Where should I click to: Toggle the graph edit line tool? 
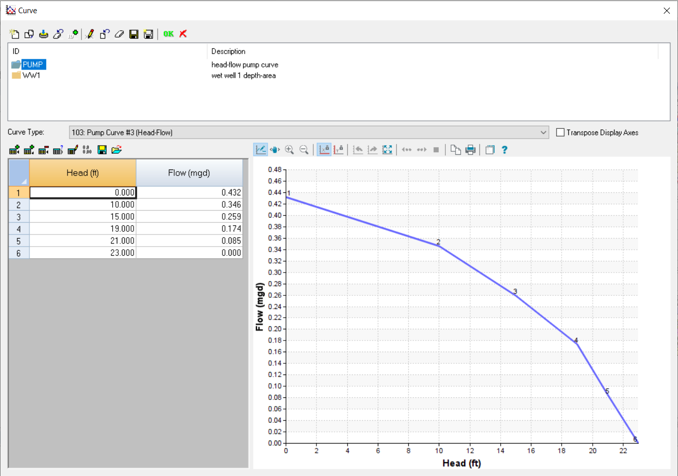[x=261, y=150]
